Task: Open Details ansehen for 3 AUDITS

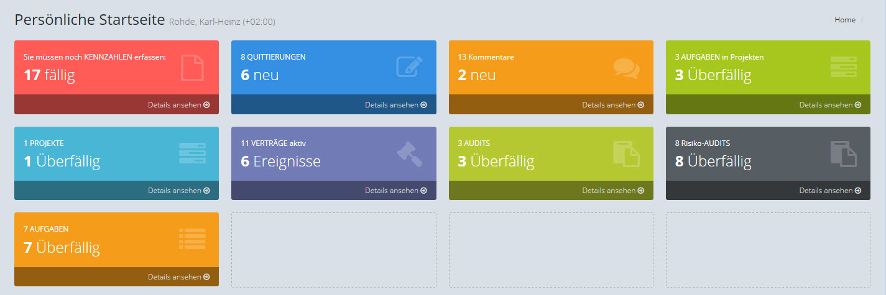Action: click(612, 191)
